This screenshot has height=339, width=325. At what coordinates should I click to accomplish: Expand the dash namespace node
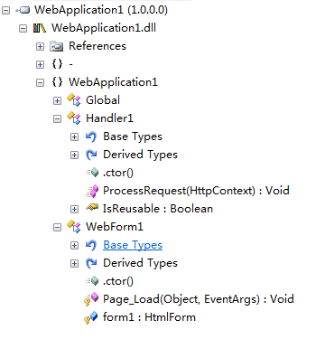pos(40,64)
